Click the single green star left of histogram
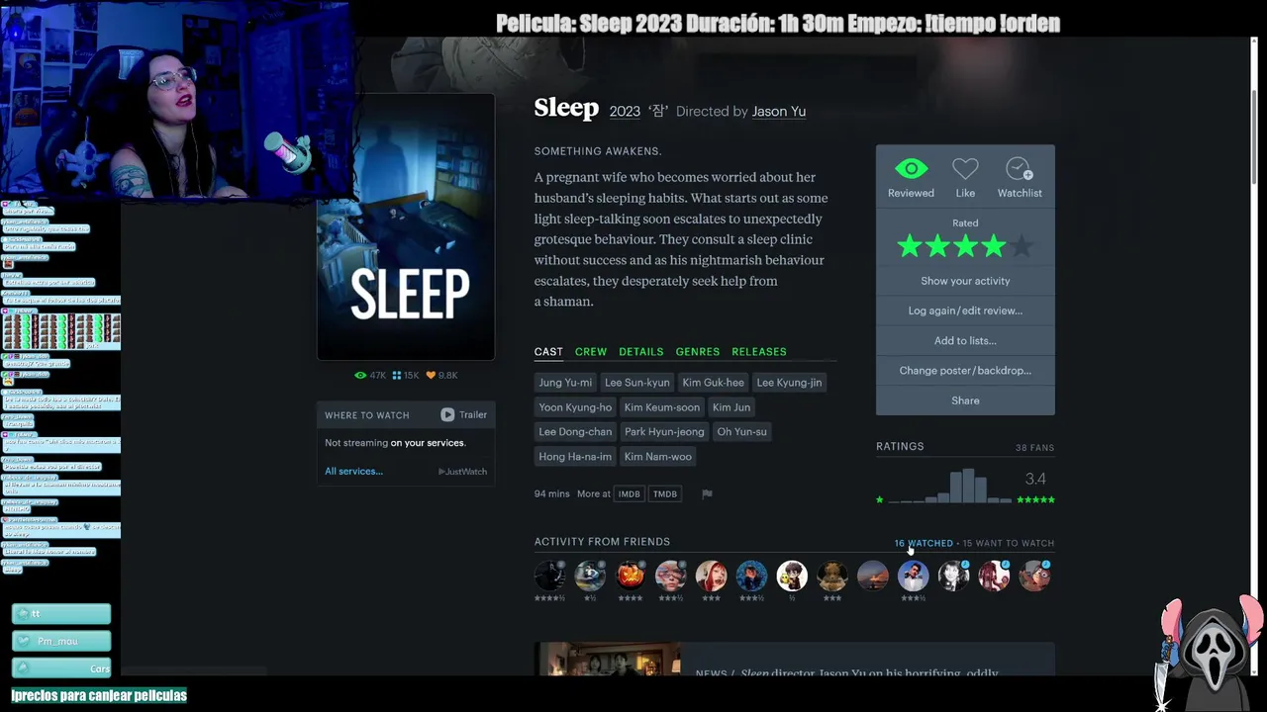The height and width of the screenshot is (712, 1267). click(x=879, y=500)
